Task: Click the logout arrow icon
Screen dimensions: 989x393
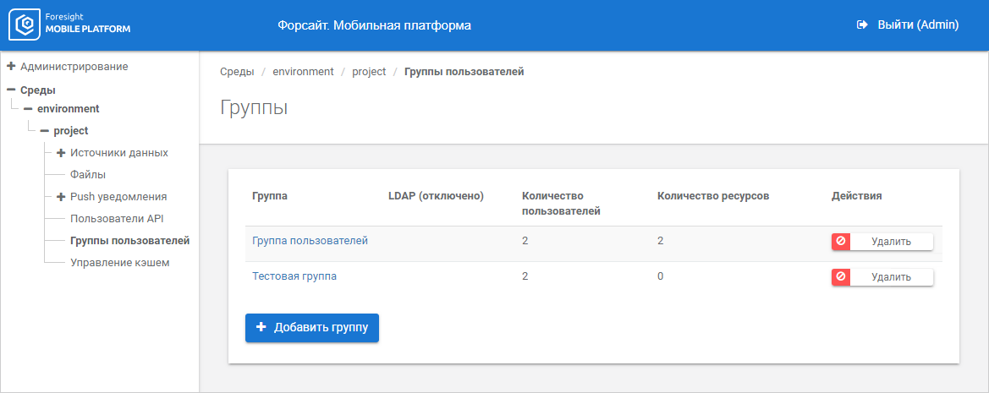Action: pos(862,25)
